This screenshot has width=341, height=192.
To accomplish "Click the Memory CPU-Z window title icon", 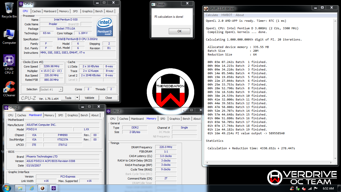I will coord(109,111).
